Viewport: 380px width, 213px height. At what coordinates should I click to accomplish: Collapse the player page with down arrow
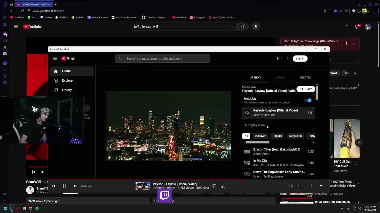coord(321,186)
